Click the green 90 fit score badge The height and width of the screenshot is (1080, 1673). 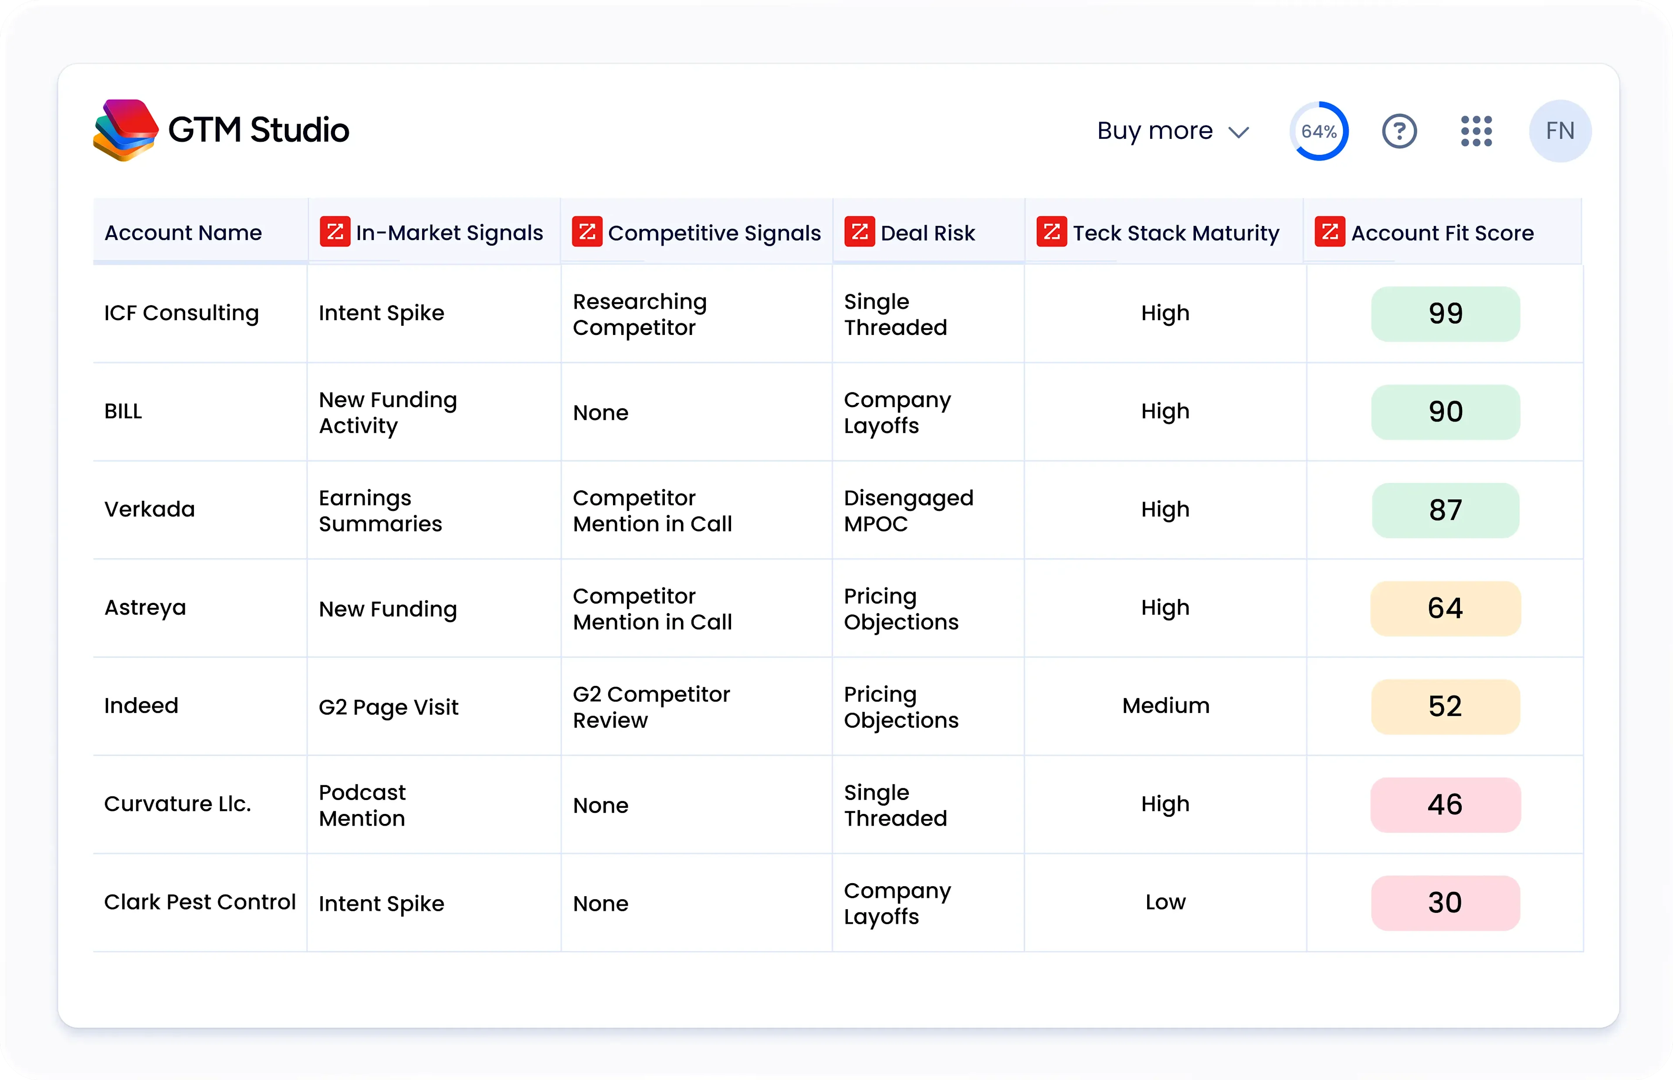(x=1446, y=412)
